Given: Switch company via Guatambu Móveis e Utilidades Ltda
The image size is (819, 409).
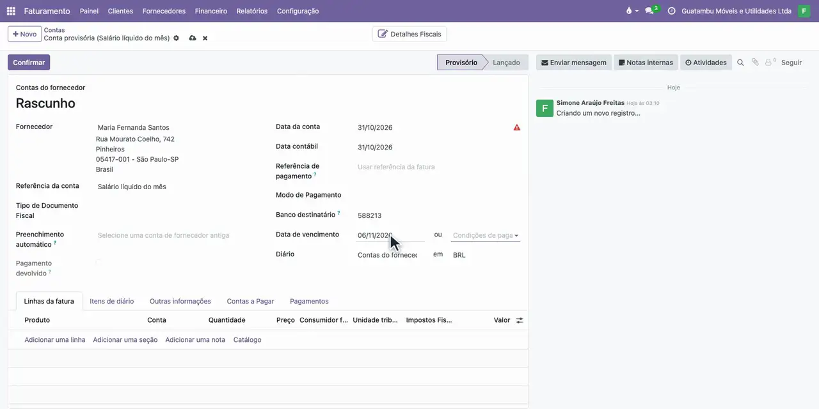Looking at the screenshot, I should [736, 11].
